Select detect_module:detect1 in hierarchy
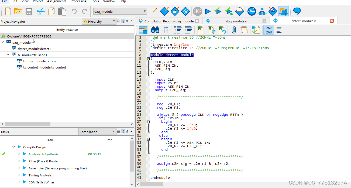 34,49
